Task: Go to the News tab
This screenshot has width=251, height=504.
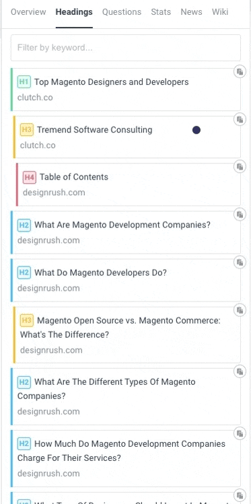Action: [191, 12]
